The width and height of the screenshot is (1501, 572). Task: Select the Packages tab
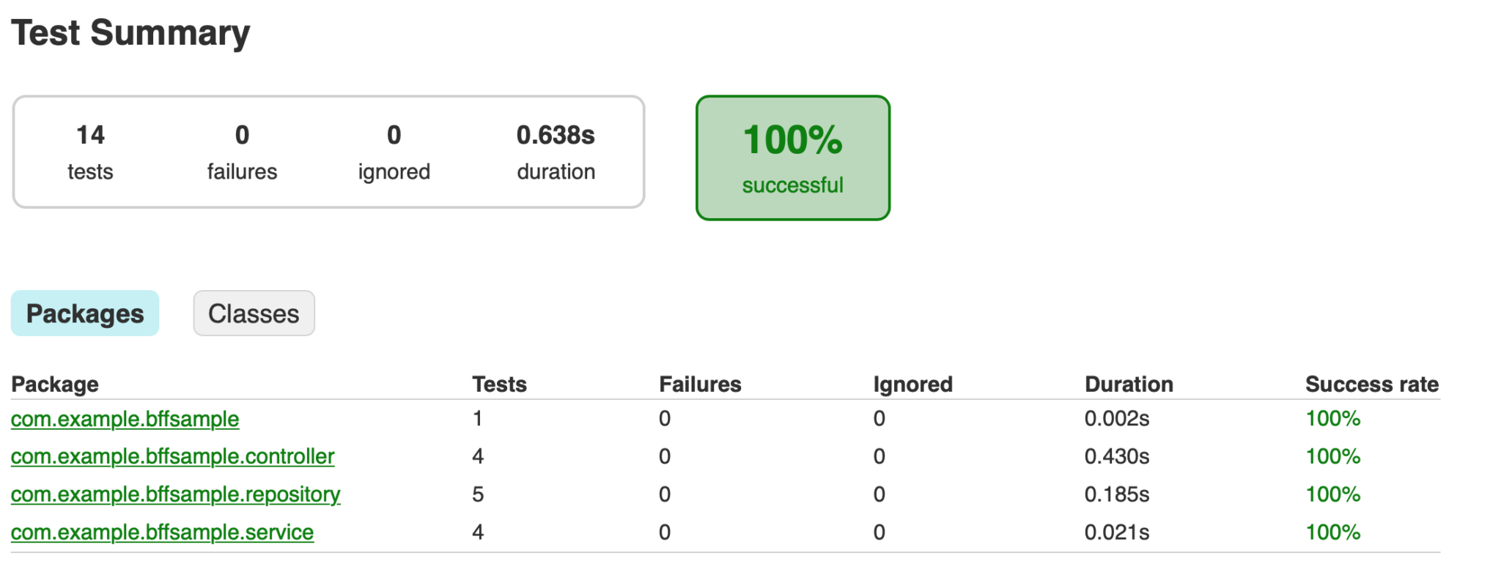tap(84, 313)
